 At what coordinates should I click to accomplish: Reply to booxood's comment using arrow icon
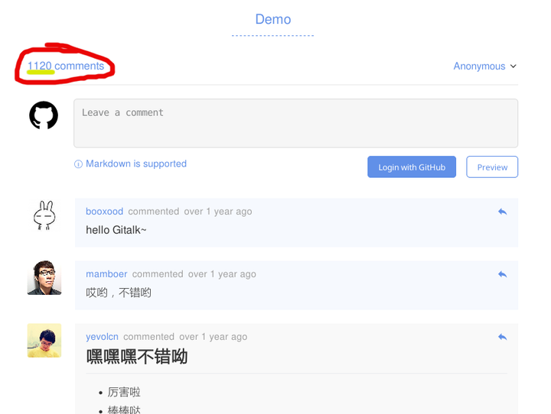pyautogui.click(x=502, y=212)
